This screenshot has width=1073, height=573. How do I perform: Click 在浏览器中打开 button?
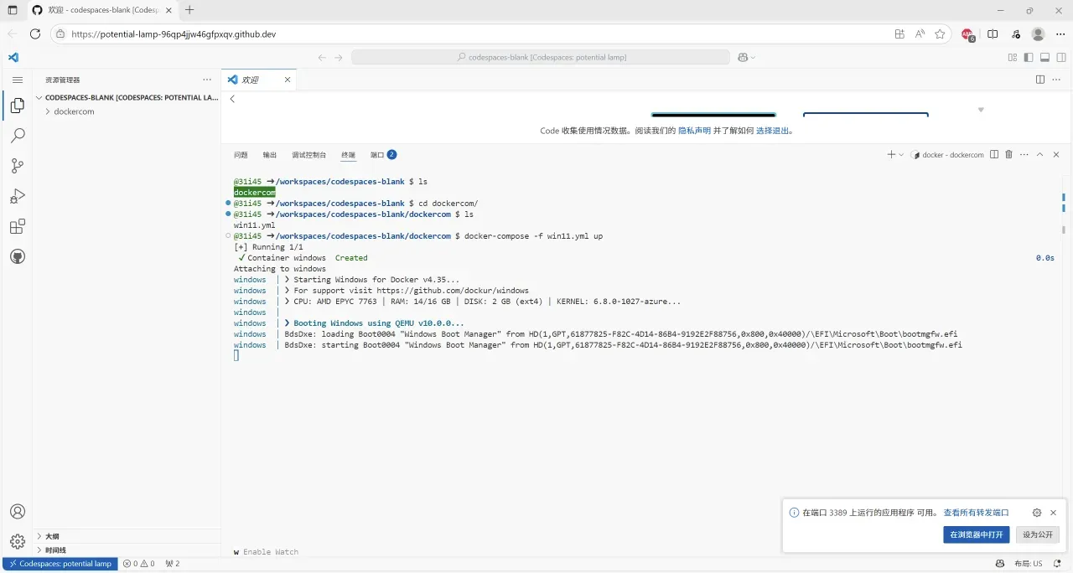[x=976, y=534]
